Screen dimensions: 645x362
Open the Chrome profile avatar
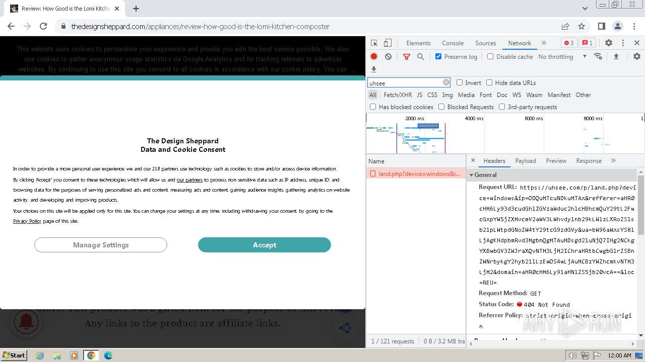618,26
